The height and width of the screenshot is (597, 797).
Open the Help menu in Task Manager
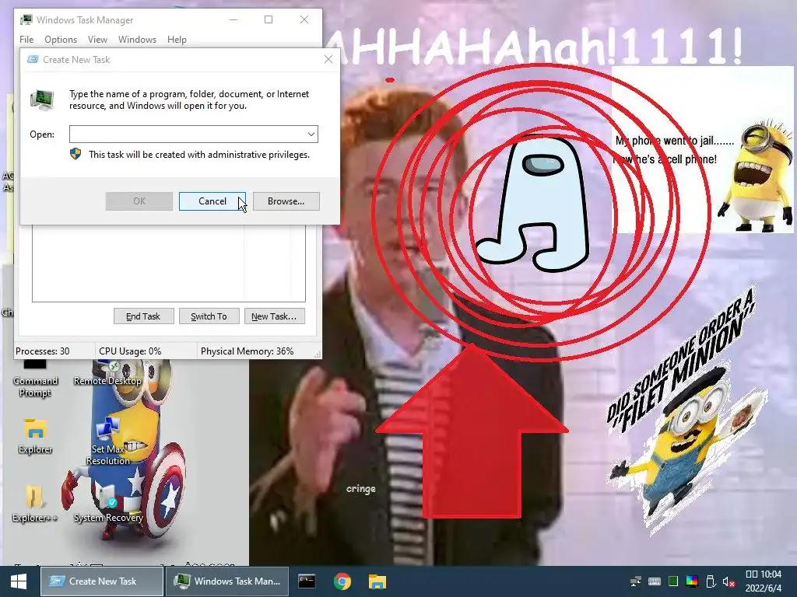pos(177,40)
